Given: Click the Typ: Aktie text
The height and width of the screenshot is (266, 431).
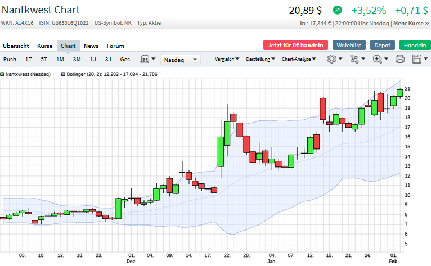Looking at the screenshot, I should [149, 23].
